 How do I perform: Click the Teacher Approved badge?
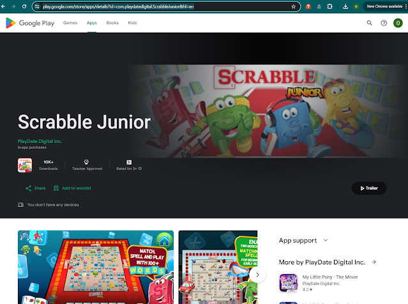[x=87, y=165]
